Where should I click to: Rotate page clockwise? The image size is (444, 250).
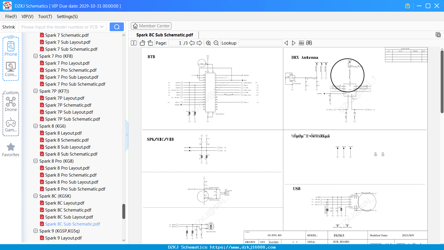(x=150, y=43)
